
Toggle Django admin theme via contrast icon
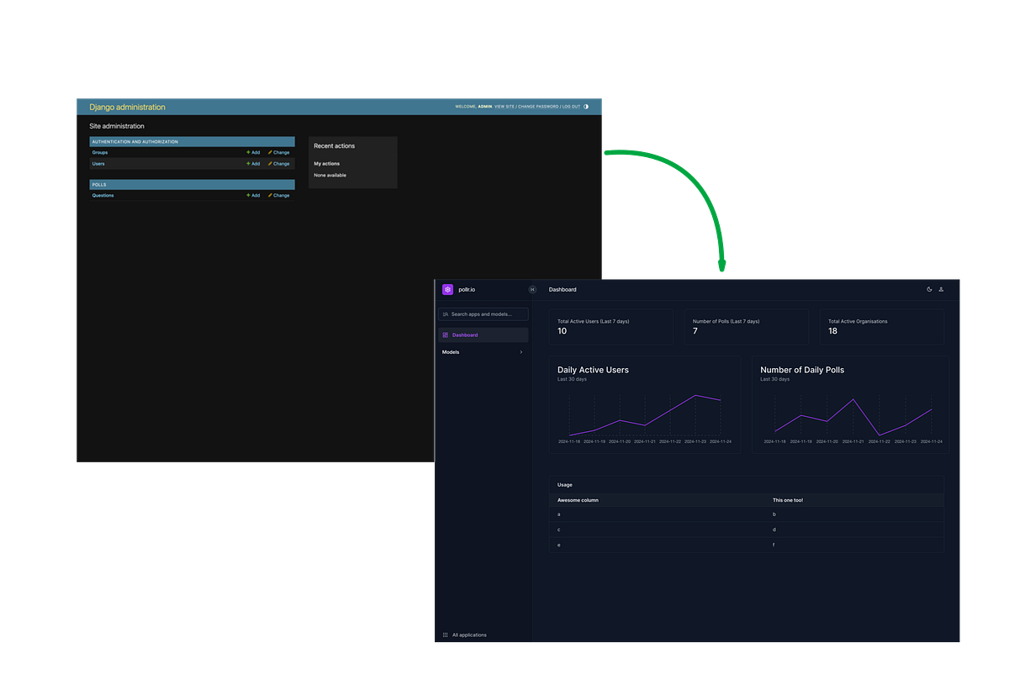pos(585,106)
